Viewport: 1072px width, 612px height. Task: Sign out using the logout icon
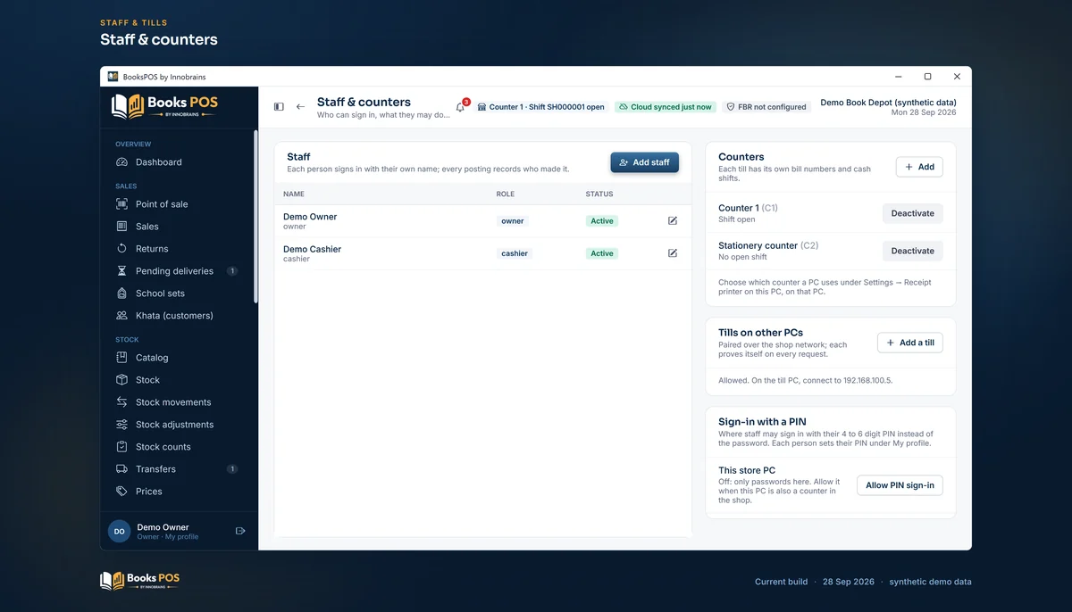[x=240, y=531]
